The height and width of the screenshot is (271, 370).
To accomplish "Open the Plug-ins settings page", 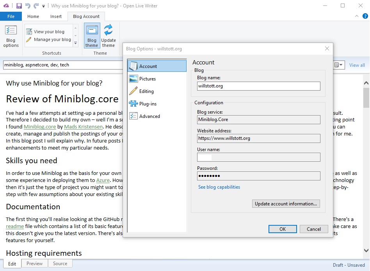I will (148, 103).
